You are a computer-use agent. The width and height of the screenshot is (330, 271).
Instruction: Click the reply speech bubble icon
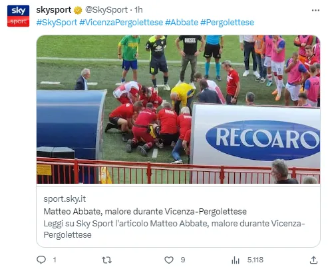coord(41,260)
